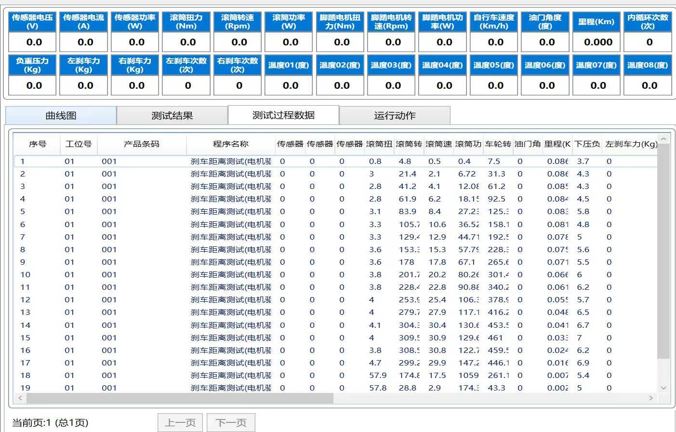Select the 测试过程数据 tab
Screen dimensions: 676x432
click(283, 115)
